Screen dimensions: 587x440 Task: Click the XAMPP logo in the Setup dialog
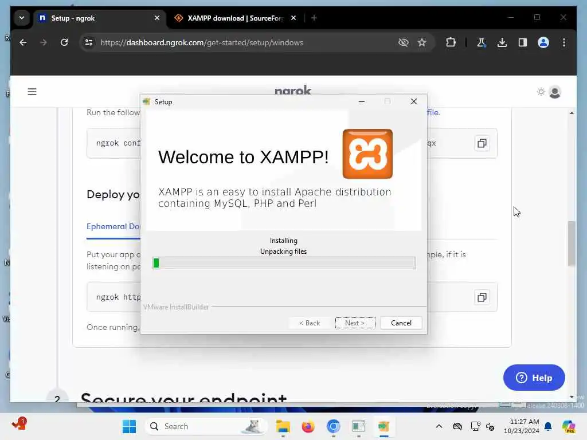point(367,154)
